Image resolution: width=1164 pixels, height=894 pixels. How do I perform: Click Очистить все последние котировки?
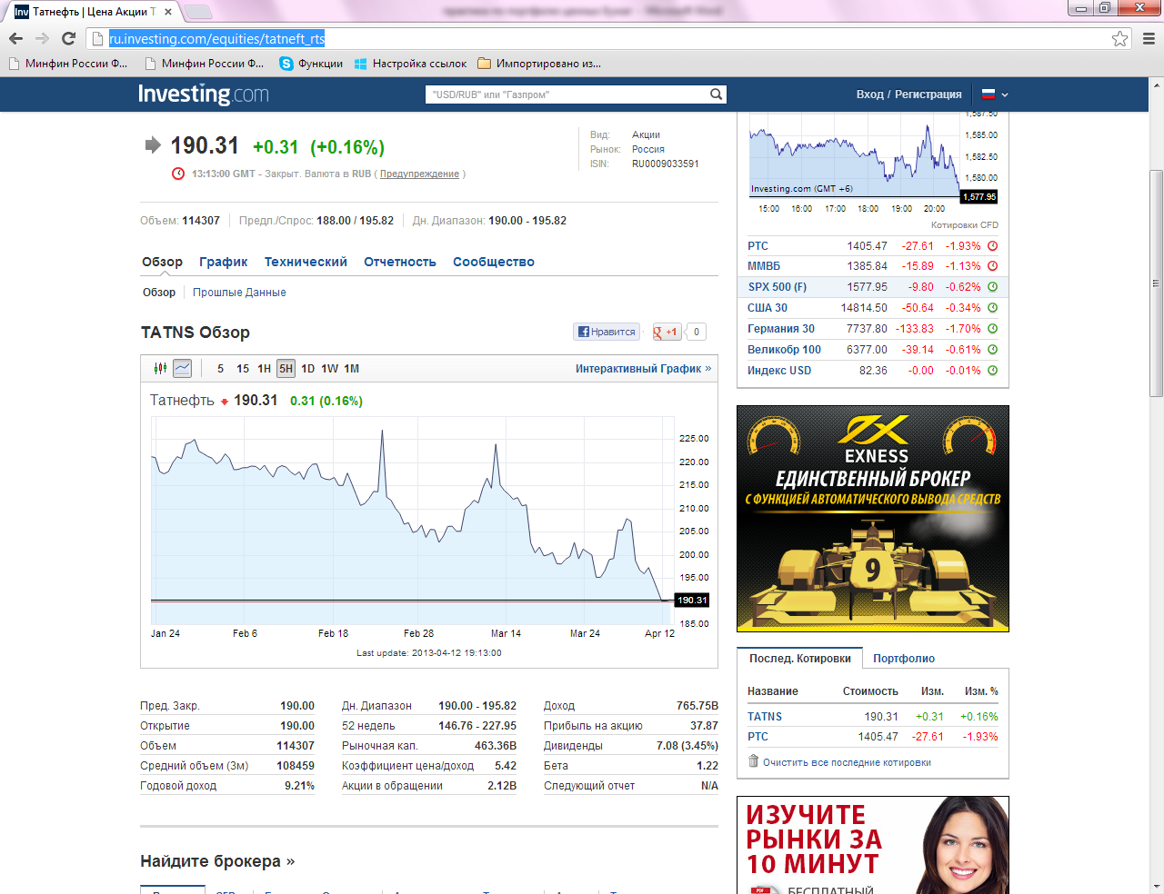(x=847, y=762)
